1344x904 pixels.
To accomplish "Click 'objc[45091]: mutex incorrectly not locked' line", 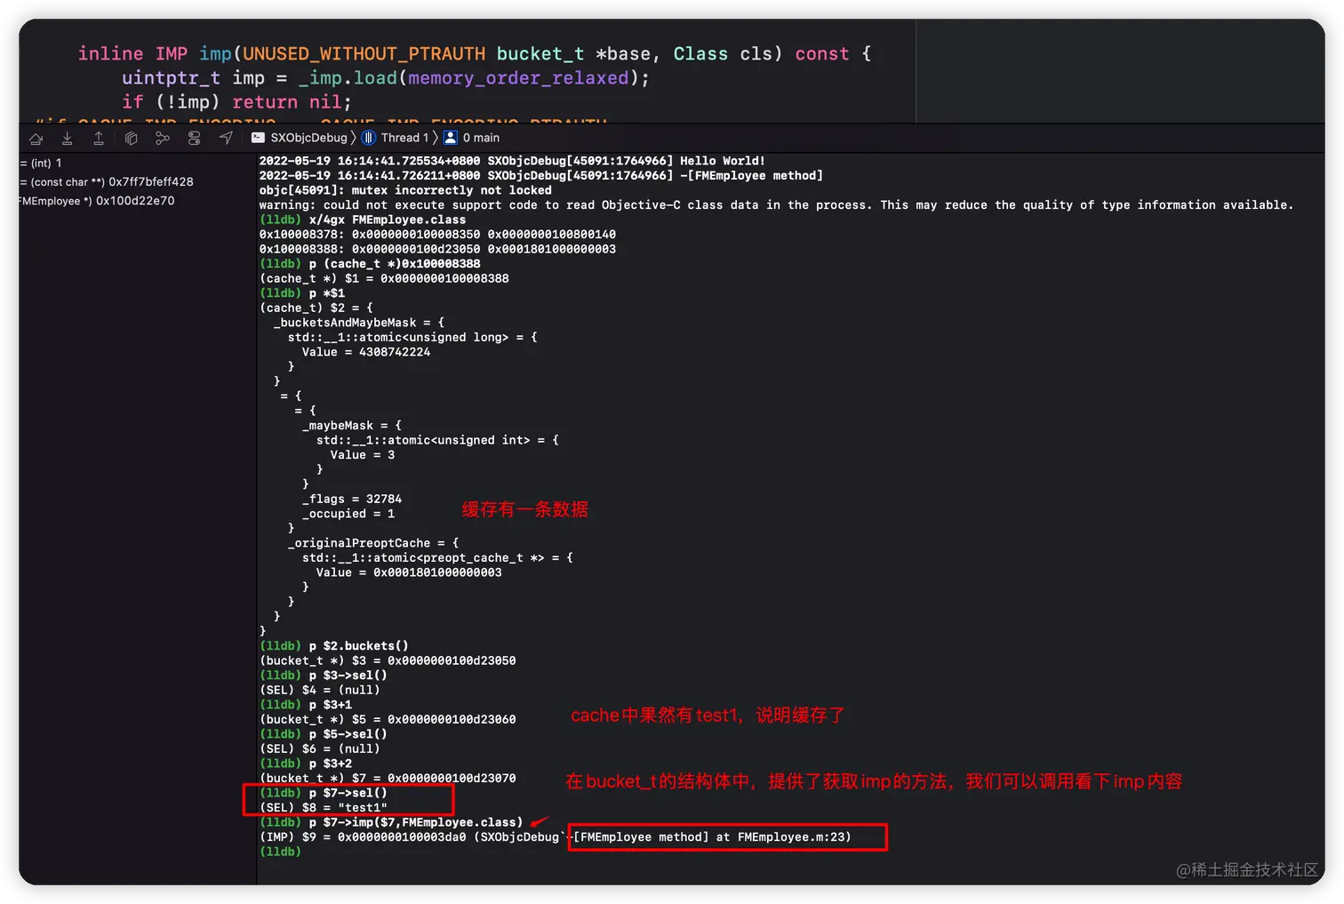I will [x=405, y=190].
